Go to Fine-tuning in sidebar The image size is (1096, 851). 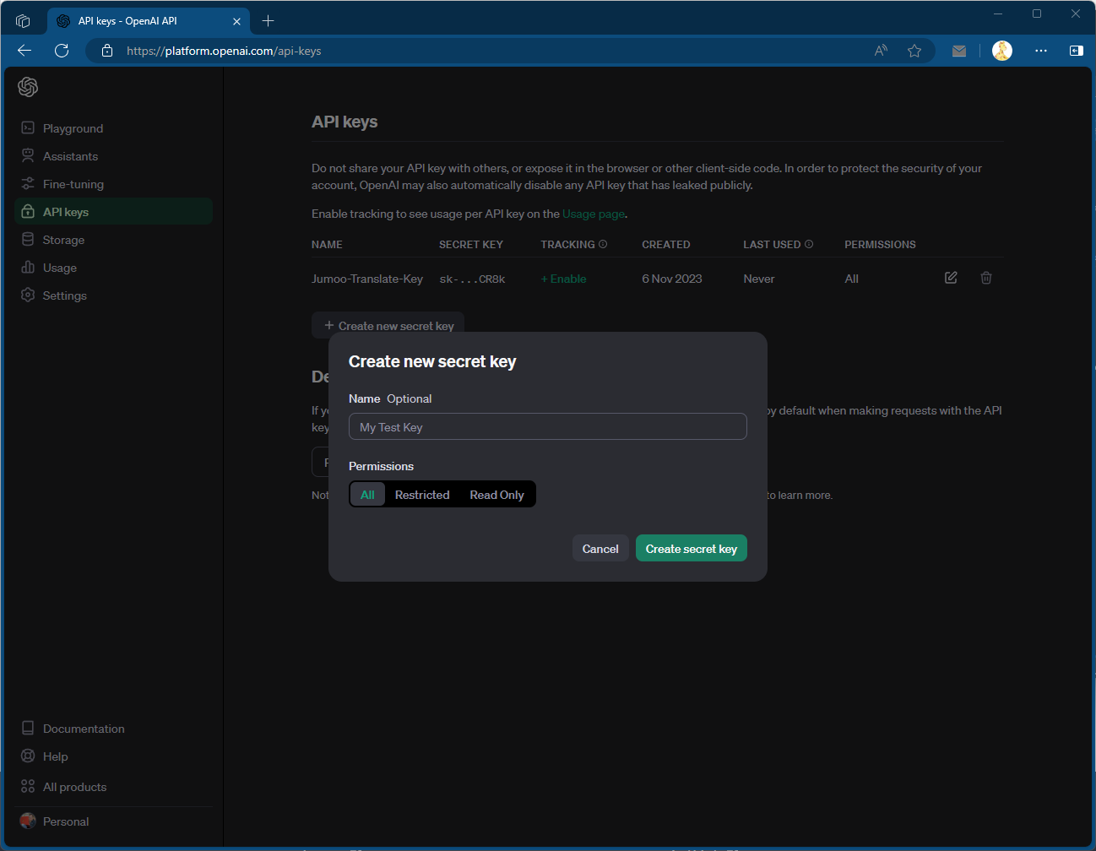(x=113, y=184)
